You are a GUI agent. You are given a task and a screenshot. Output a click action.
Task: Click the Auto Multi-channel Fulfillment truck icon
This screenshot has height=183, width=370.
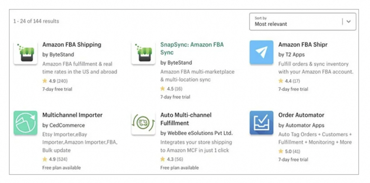143,123
